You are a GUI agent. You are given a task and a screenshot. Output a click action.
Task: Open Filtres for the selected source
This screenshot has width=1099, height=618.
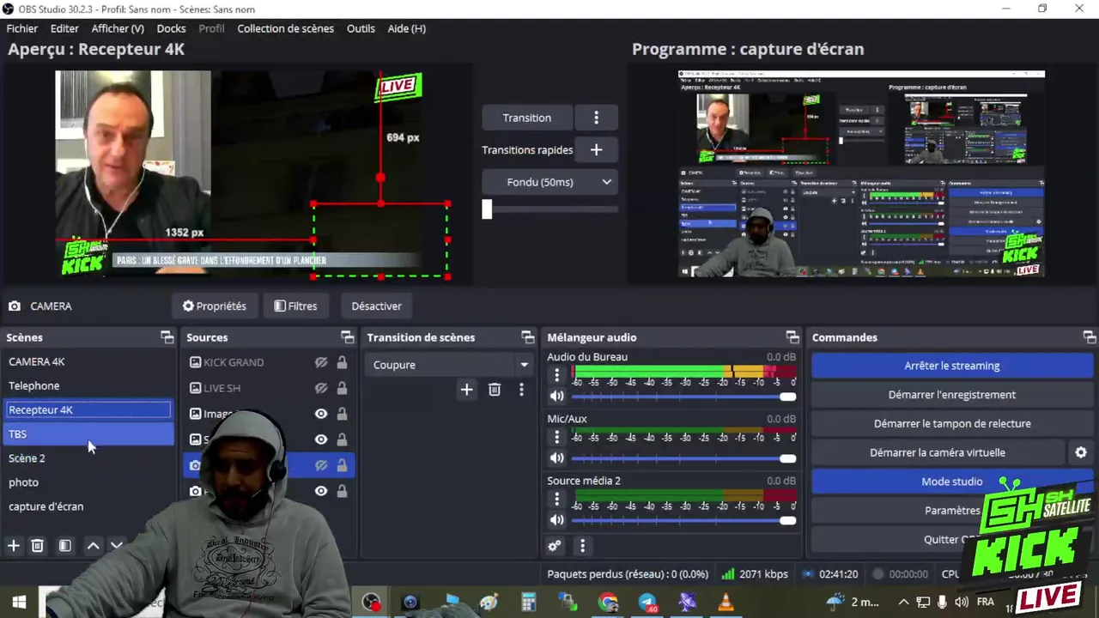[x=295, y=306]
